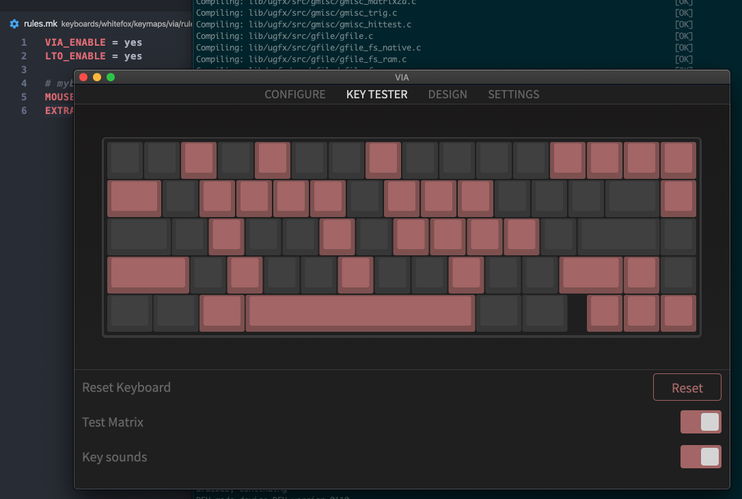Enable the Test Matrix toggle
Screen dimensions: 742x499
700,422
